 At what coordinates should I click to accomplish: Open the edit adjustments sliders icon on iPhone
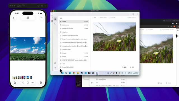click(33, 82)
